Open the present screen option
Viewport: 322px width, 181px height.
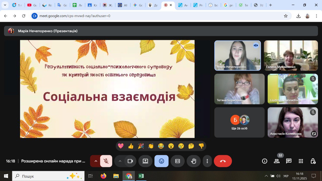click(145, 161)
